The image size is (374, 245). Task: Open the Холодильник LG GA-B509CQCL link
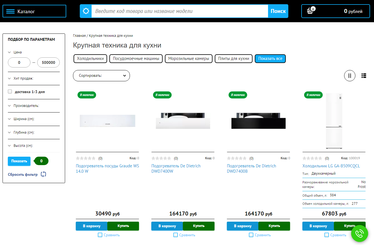pos(331,166)
